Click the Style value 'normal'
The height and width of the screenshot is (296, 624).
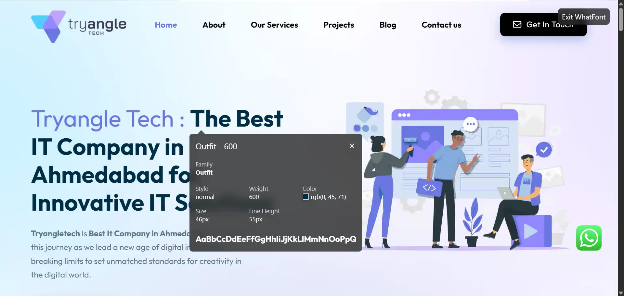point(205,197)
